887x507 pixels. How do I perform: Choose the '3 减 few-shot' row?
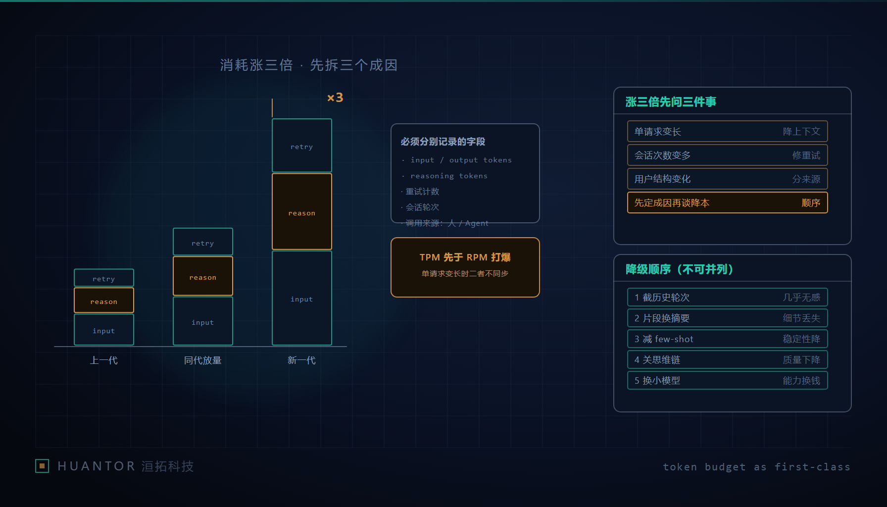[728, 339]
